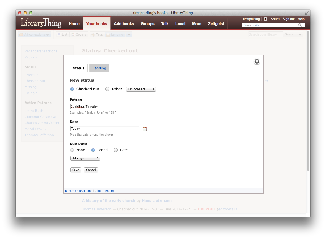Click the search magnifier icon in site search
326x239 pixels.
(x=300, y=25)
